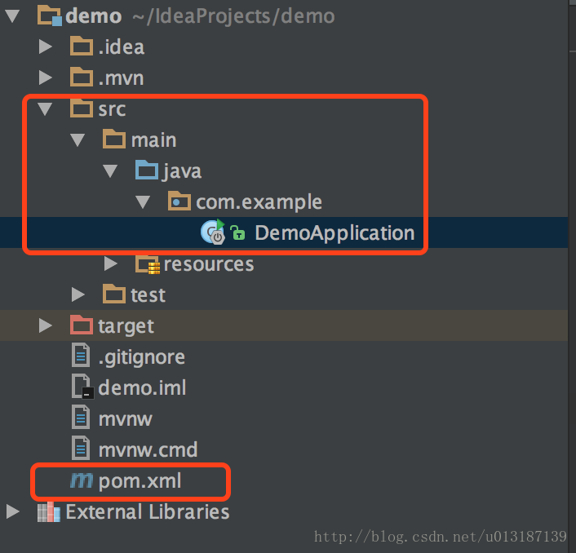Click the blue java source folder icon
Image resolution: width=576 pixels, height=553 pixels.
pyautogui.click(x=147, y=170)
